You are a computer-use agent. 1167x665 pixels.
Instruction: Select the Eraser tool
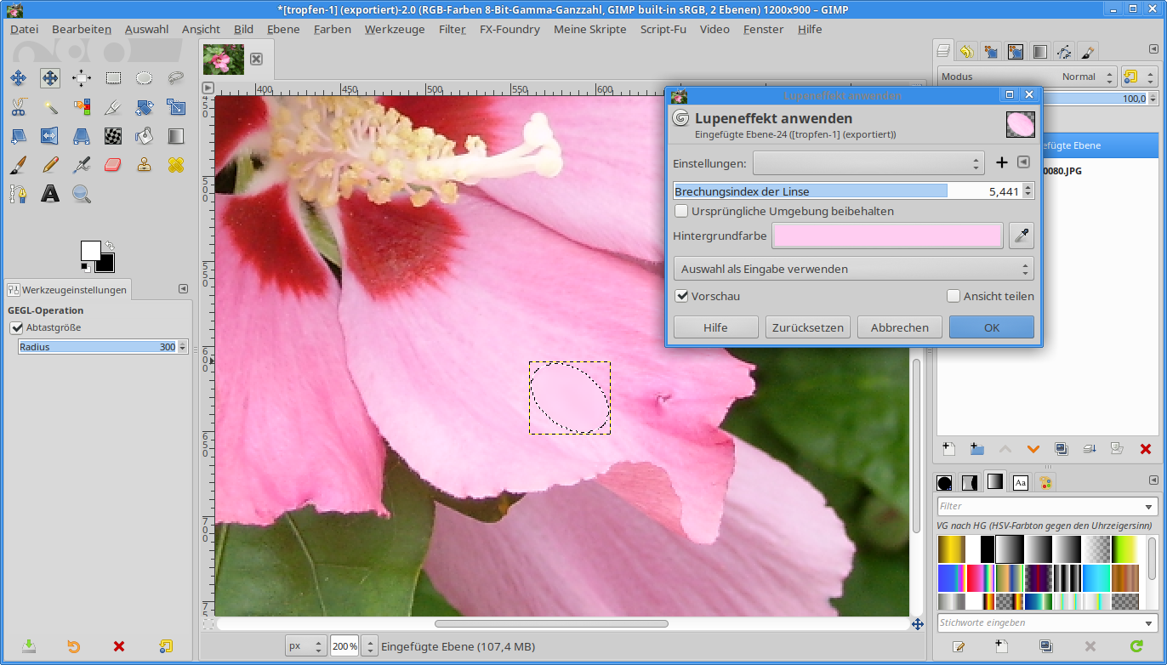(x=113, y=165)
